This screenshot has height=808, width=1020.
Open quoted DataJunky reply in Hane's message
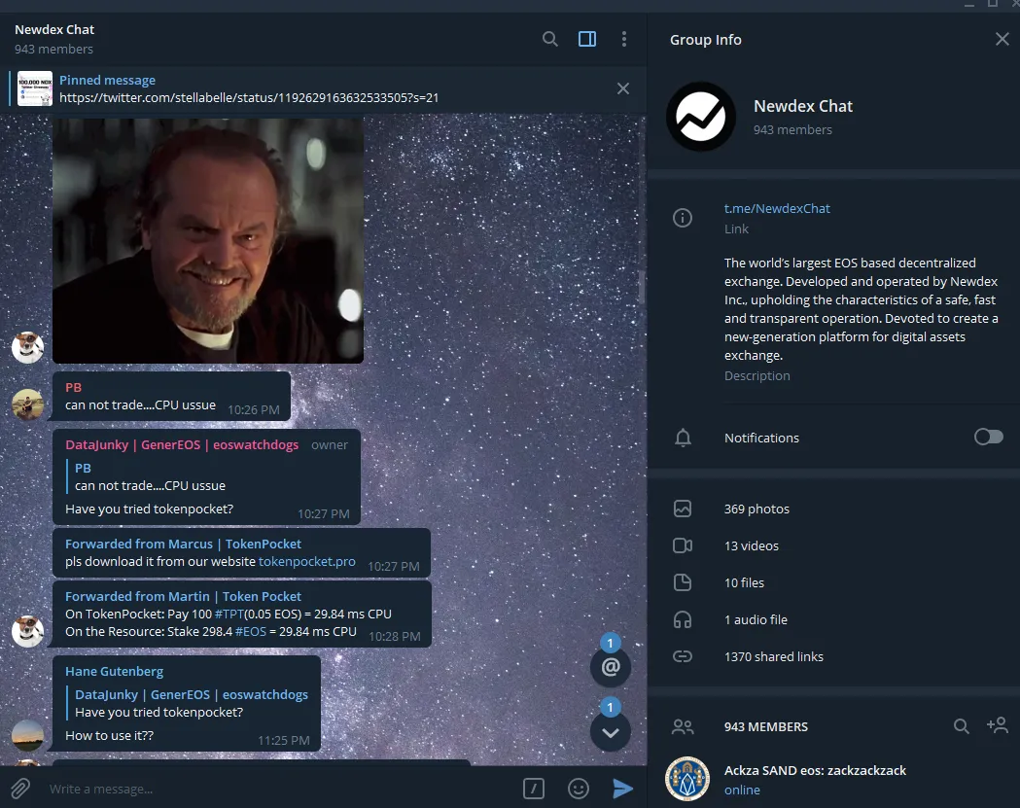[189, 703]
